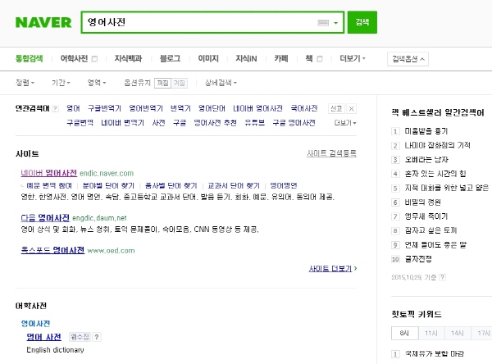The image size is (492, 364).
Task: Switch to the 책 tab
Action: click(x=309, y=59)
